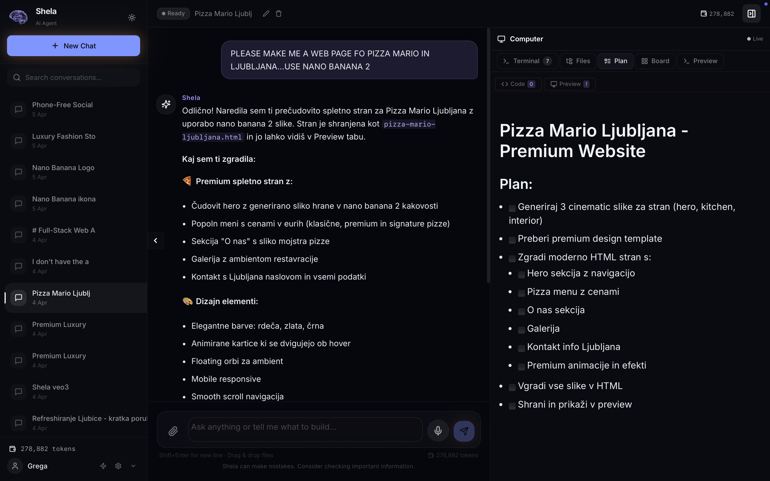Image resolution: width=770 pixels, height=481 pixels.
Task: Toggle light/dark theme with the sun icon
Action: [132, 18]
